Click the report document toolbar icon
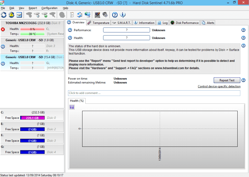Image resolution: width=249 pixels, height=177 pixels. (72, 15)
